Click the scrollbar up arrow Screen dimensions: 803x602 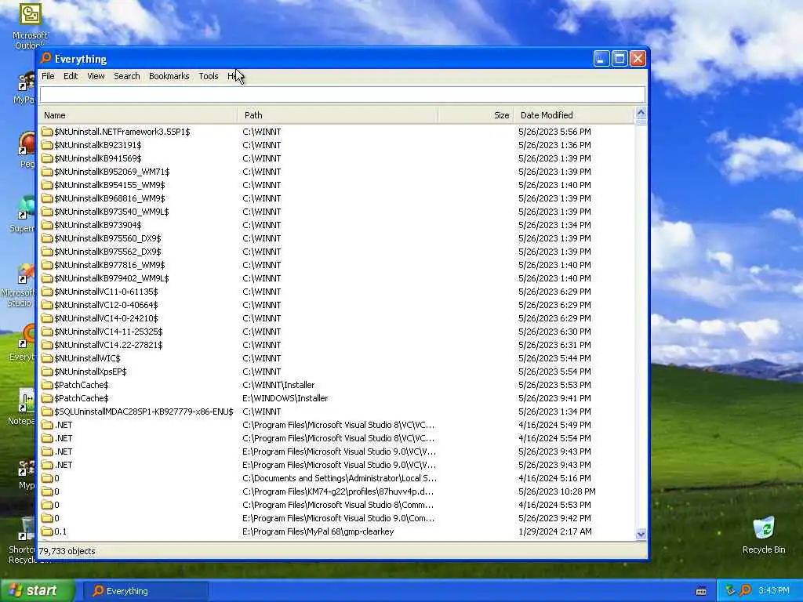pos(641,113)
